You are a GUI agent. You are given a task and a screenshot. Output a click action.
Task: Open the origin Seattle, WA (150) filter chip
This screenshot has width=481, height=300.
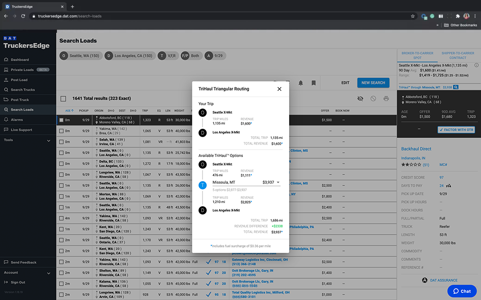(x=80, y=56)
